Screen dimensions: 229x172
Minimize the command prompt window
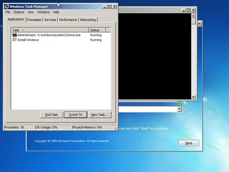click(x=183, y=10)
